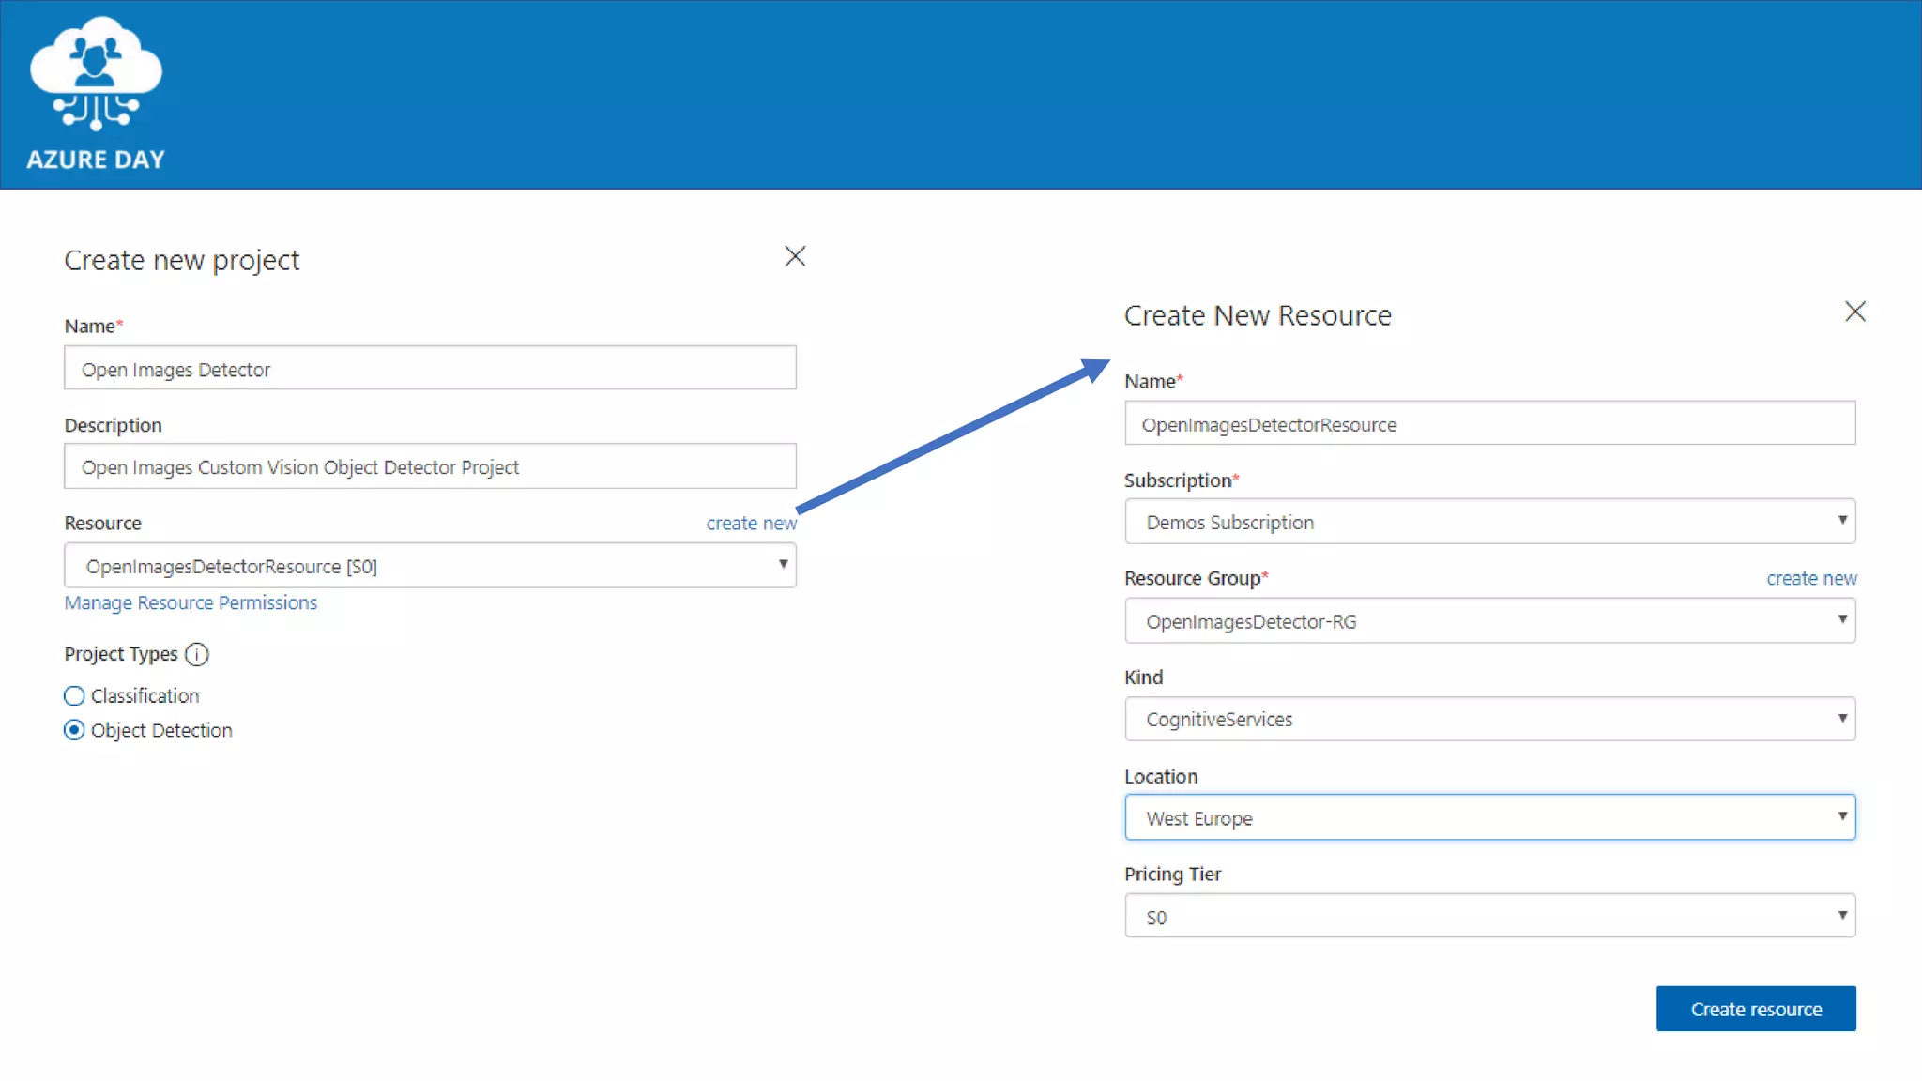Click the AZURE DAY text label
1922x1081 pixels.
[96, 160]
